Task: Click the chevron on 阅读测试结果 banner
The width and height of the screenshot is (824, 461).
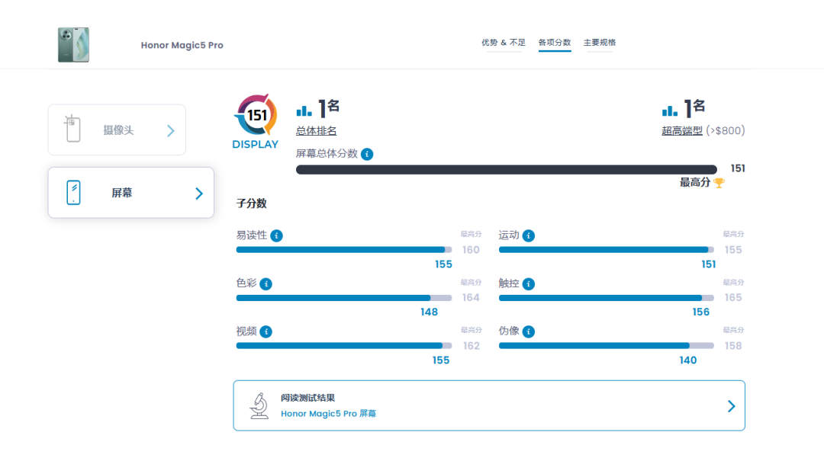Action: pyautogui.click(x=731, y=406)
